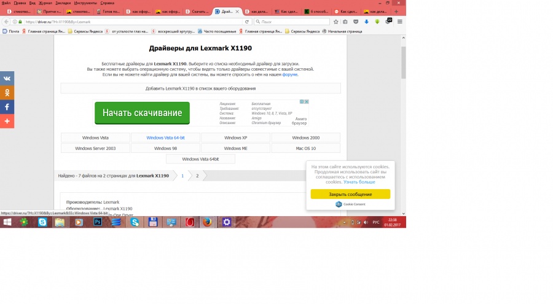Open Windows Start button
This screenshot has width=553, height=304.
[x=7, y=222]
